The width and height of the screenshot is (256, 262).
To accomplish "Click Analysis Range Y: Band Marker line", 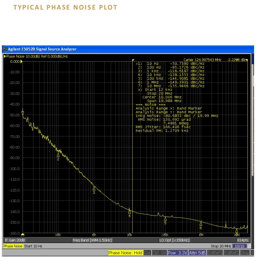I will point(168,112).
